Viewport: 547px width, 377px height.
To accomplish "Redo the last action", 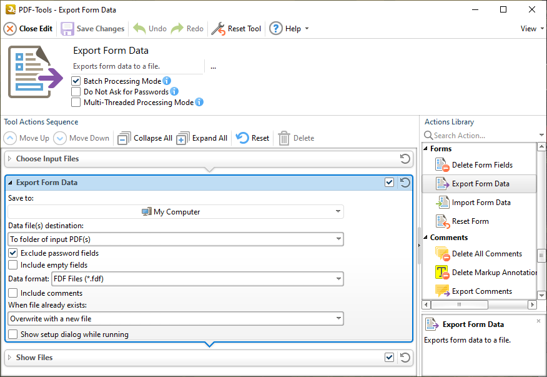I will [187, 29].
